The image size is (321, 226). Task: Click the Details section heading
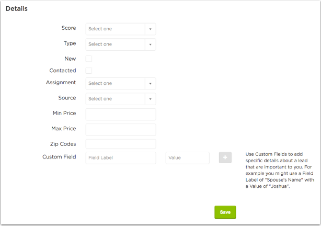point(17,8)
